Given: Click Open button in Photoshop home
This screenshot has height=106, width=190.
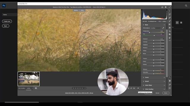Looking at the screenshot, I should coord(6,26).
